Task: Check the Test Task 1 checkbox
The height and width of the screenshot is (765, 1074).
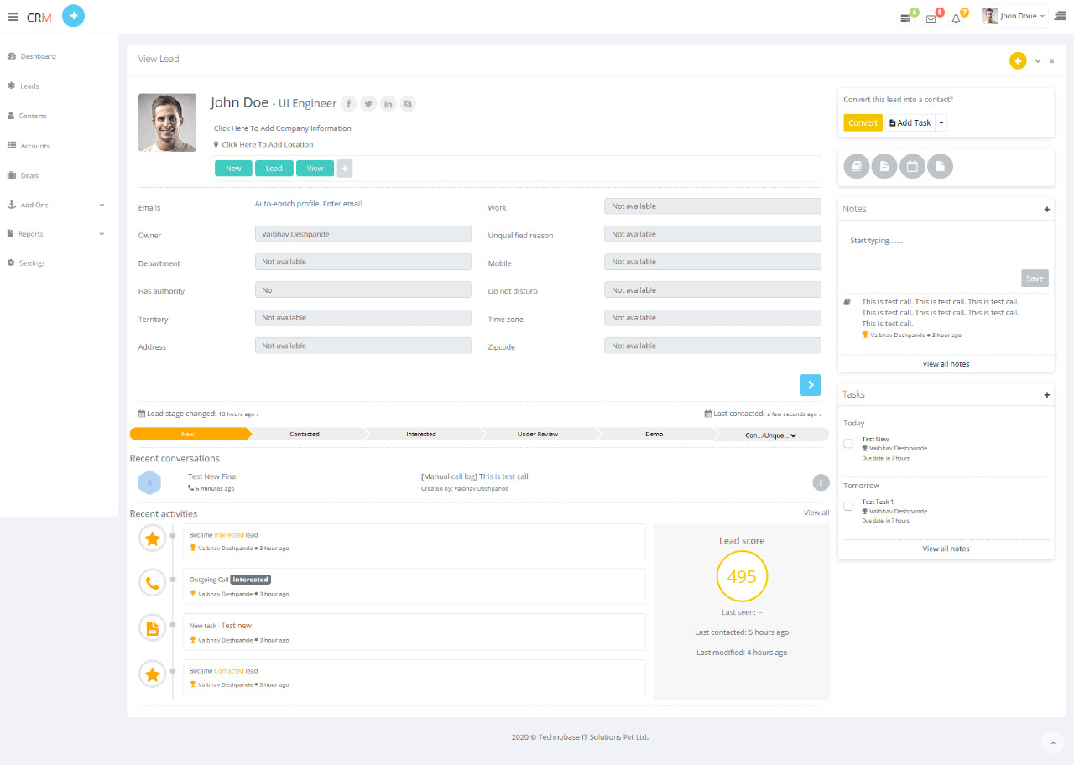Action: click(x=848, y=507)
